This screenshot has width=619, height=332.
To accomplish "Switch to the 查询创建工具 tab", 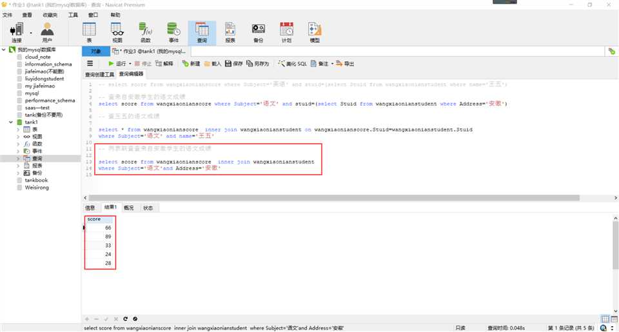I will tap(99, 74).
